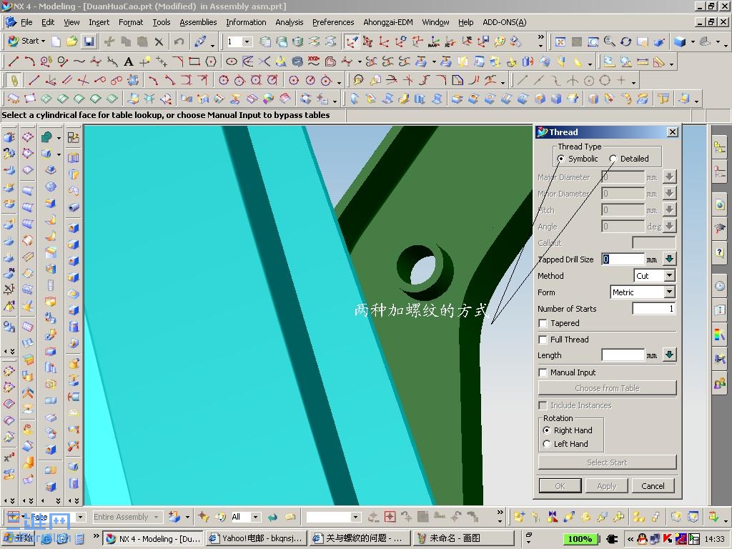The width and height of the screenshot is (732, 549).
Task: Click the New file icon
Action: pyautogui.click(x=56, y=41)
